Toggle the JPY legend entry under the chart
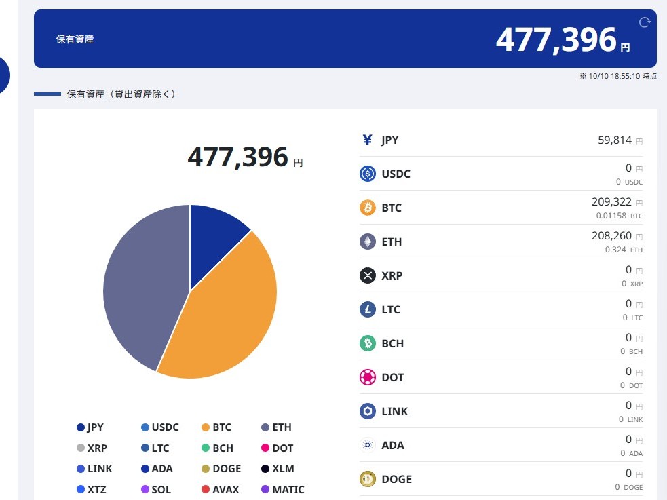The height and width of the screenshot is (500, 667). pos(90,427)
